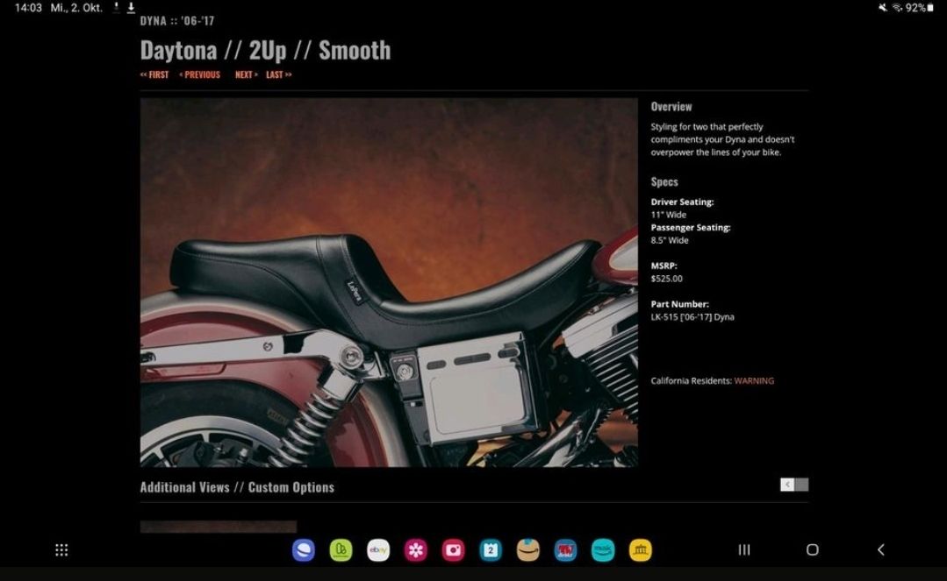Open the Samsung Internet browser icon
Viewport: 947px width, 581px height.
(x=303, y=550)
